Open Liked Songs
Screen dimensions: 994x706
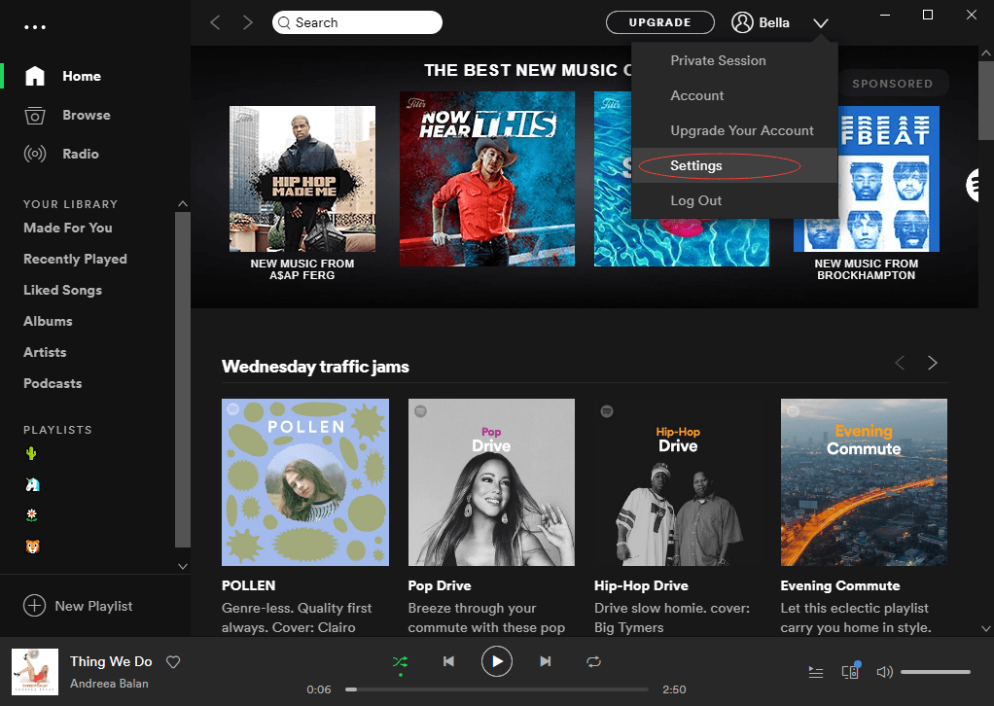(63, 290)
